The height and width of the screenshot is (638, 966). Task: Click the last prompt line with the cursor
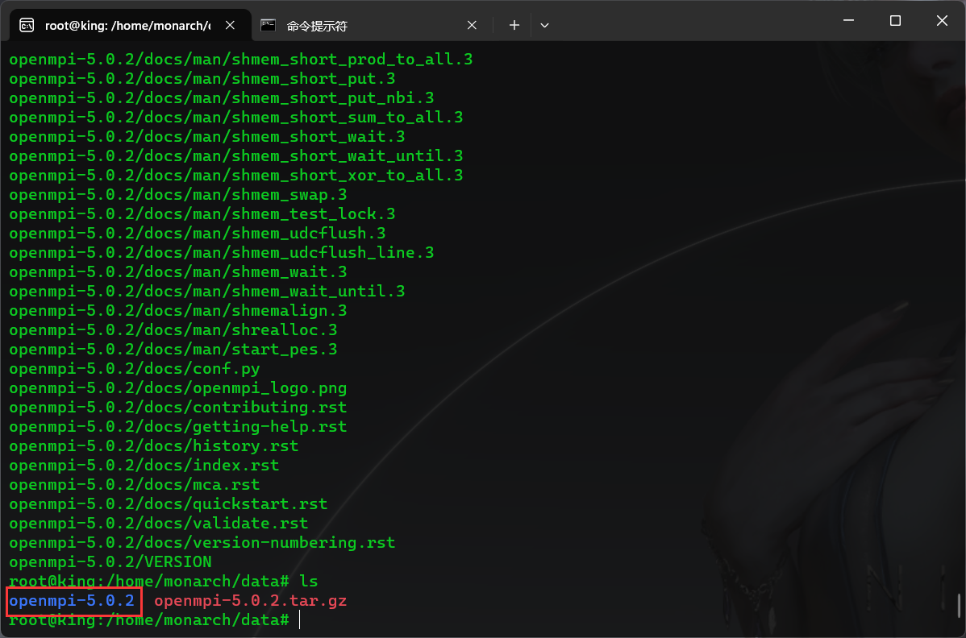tap(154, 620)
